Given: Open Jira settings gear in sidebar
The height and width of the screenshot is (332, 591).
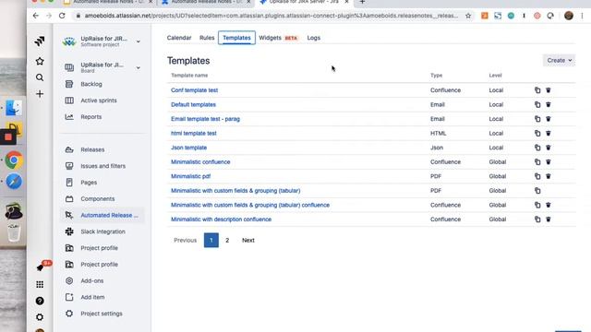Looking at the screenshot, I should 40,317.
